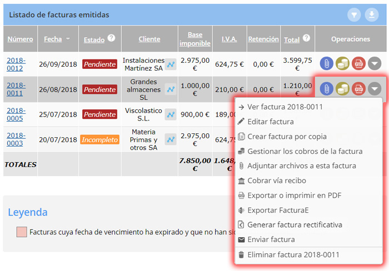Image resolution: width=389 pixels, height=271 pixels.
Task: Sort by Número column
Action: (x=20, y=39)
